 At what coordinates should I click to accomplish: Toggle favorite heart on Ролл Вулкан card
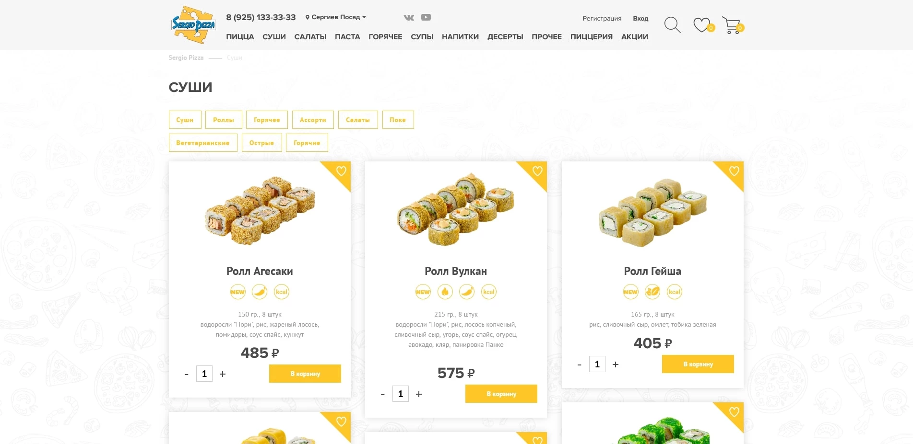[537, 171]
